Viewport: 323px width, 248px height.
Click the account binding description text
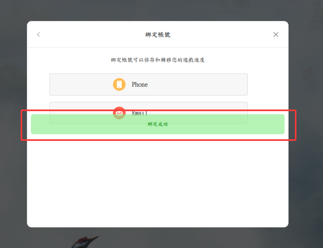[158, 60]
